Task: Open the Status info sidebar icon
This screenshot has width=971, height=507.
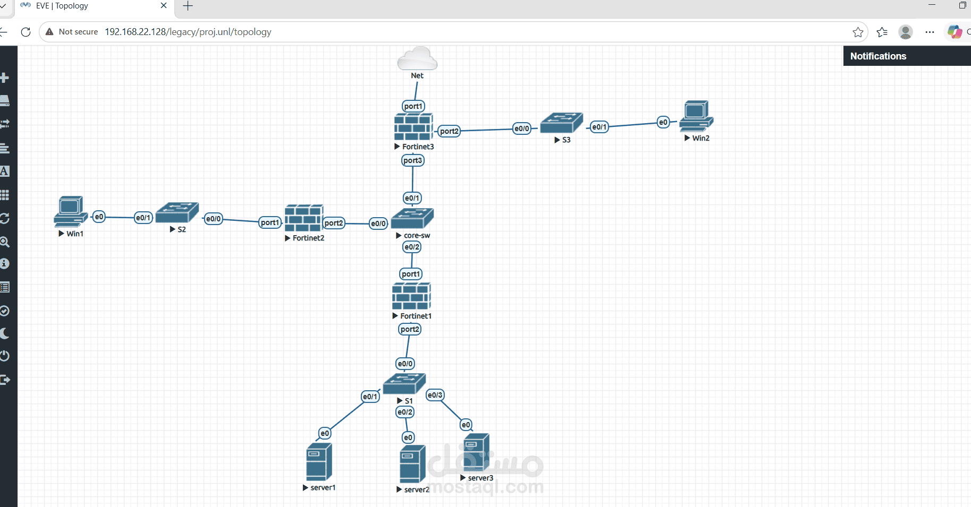Action: pyautogui.click(x=5, y=264)
